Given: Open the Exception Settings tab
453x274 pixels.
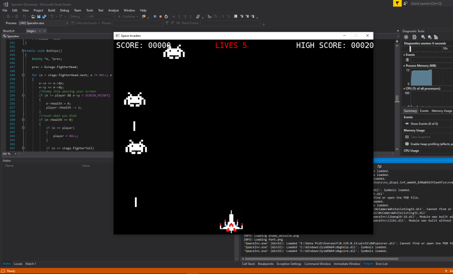Looking at the screenshot, I should click(289, 263).
